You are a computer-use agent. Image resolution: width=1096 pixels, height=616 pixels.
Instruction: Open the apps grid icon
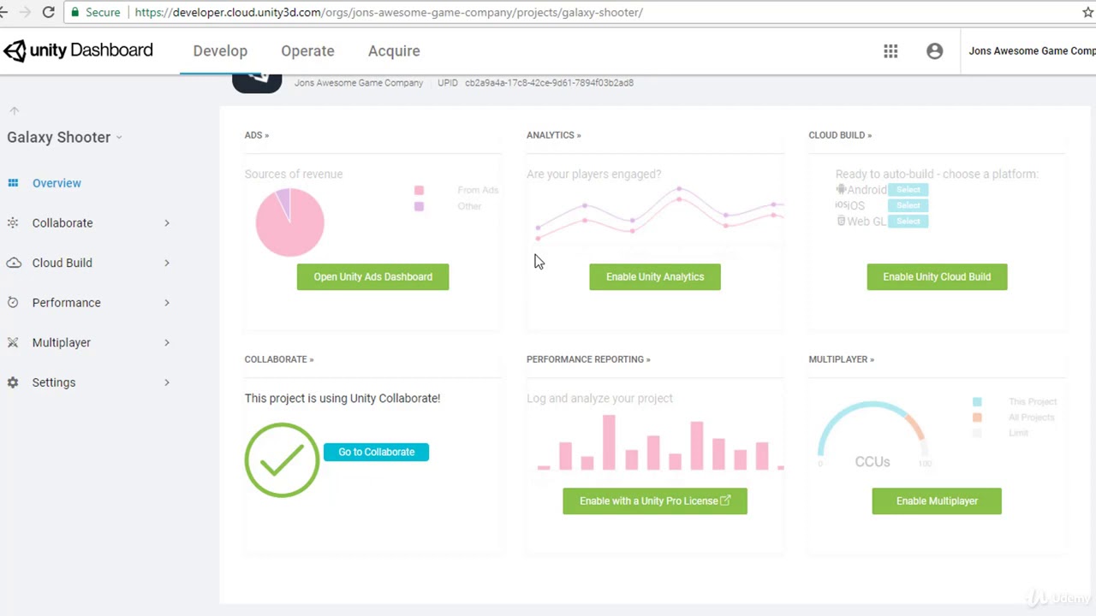click(890, 51)
